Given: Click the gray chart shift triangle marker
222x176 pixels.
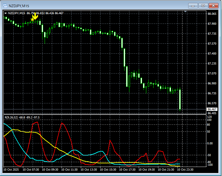Looking at the screenshot, I should point(186,12).
